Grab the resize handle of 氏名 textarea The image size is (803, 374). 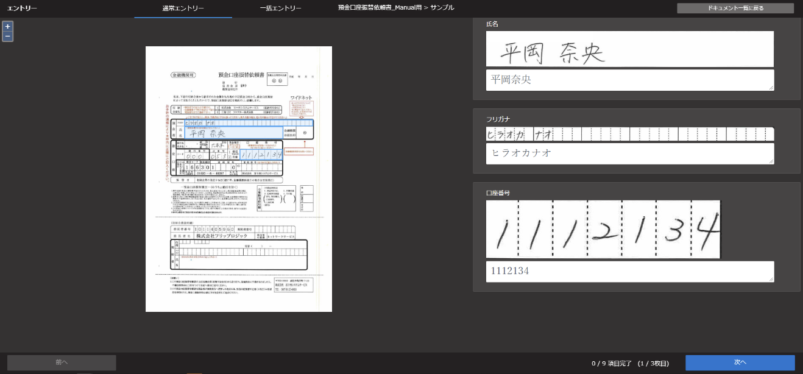pos(771,88)
